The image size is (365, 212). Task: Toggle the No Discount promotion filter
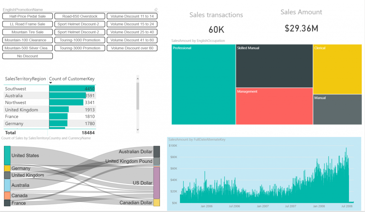tap(27, 56)
